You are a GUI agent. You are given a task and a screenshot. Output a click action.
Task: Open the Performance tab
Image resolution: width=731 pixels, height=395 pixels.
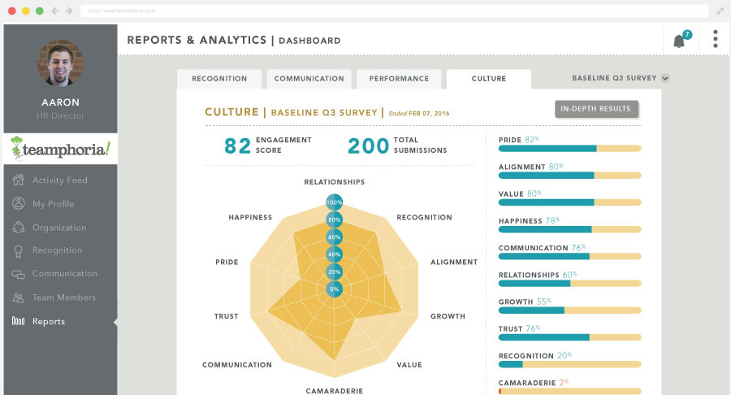[x=399, y=79]
